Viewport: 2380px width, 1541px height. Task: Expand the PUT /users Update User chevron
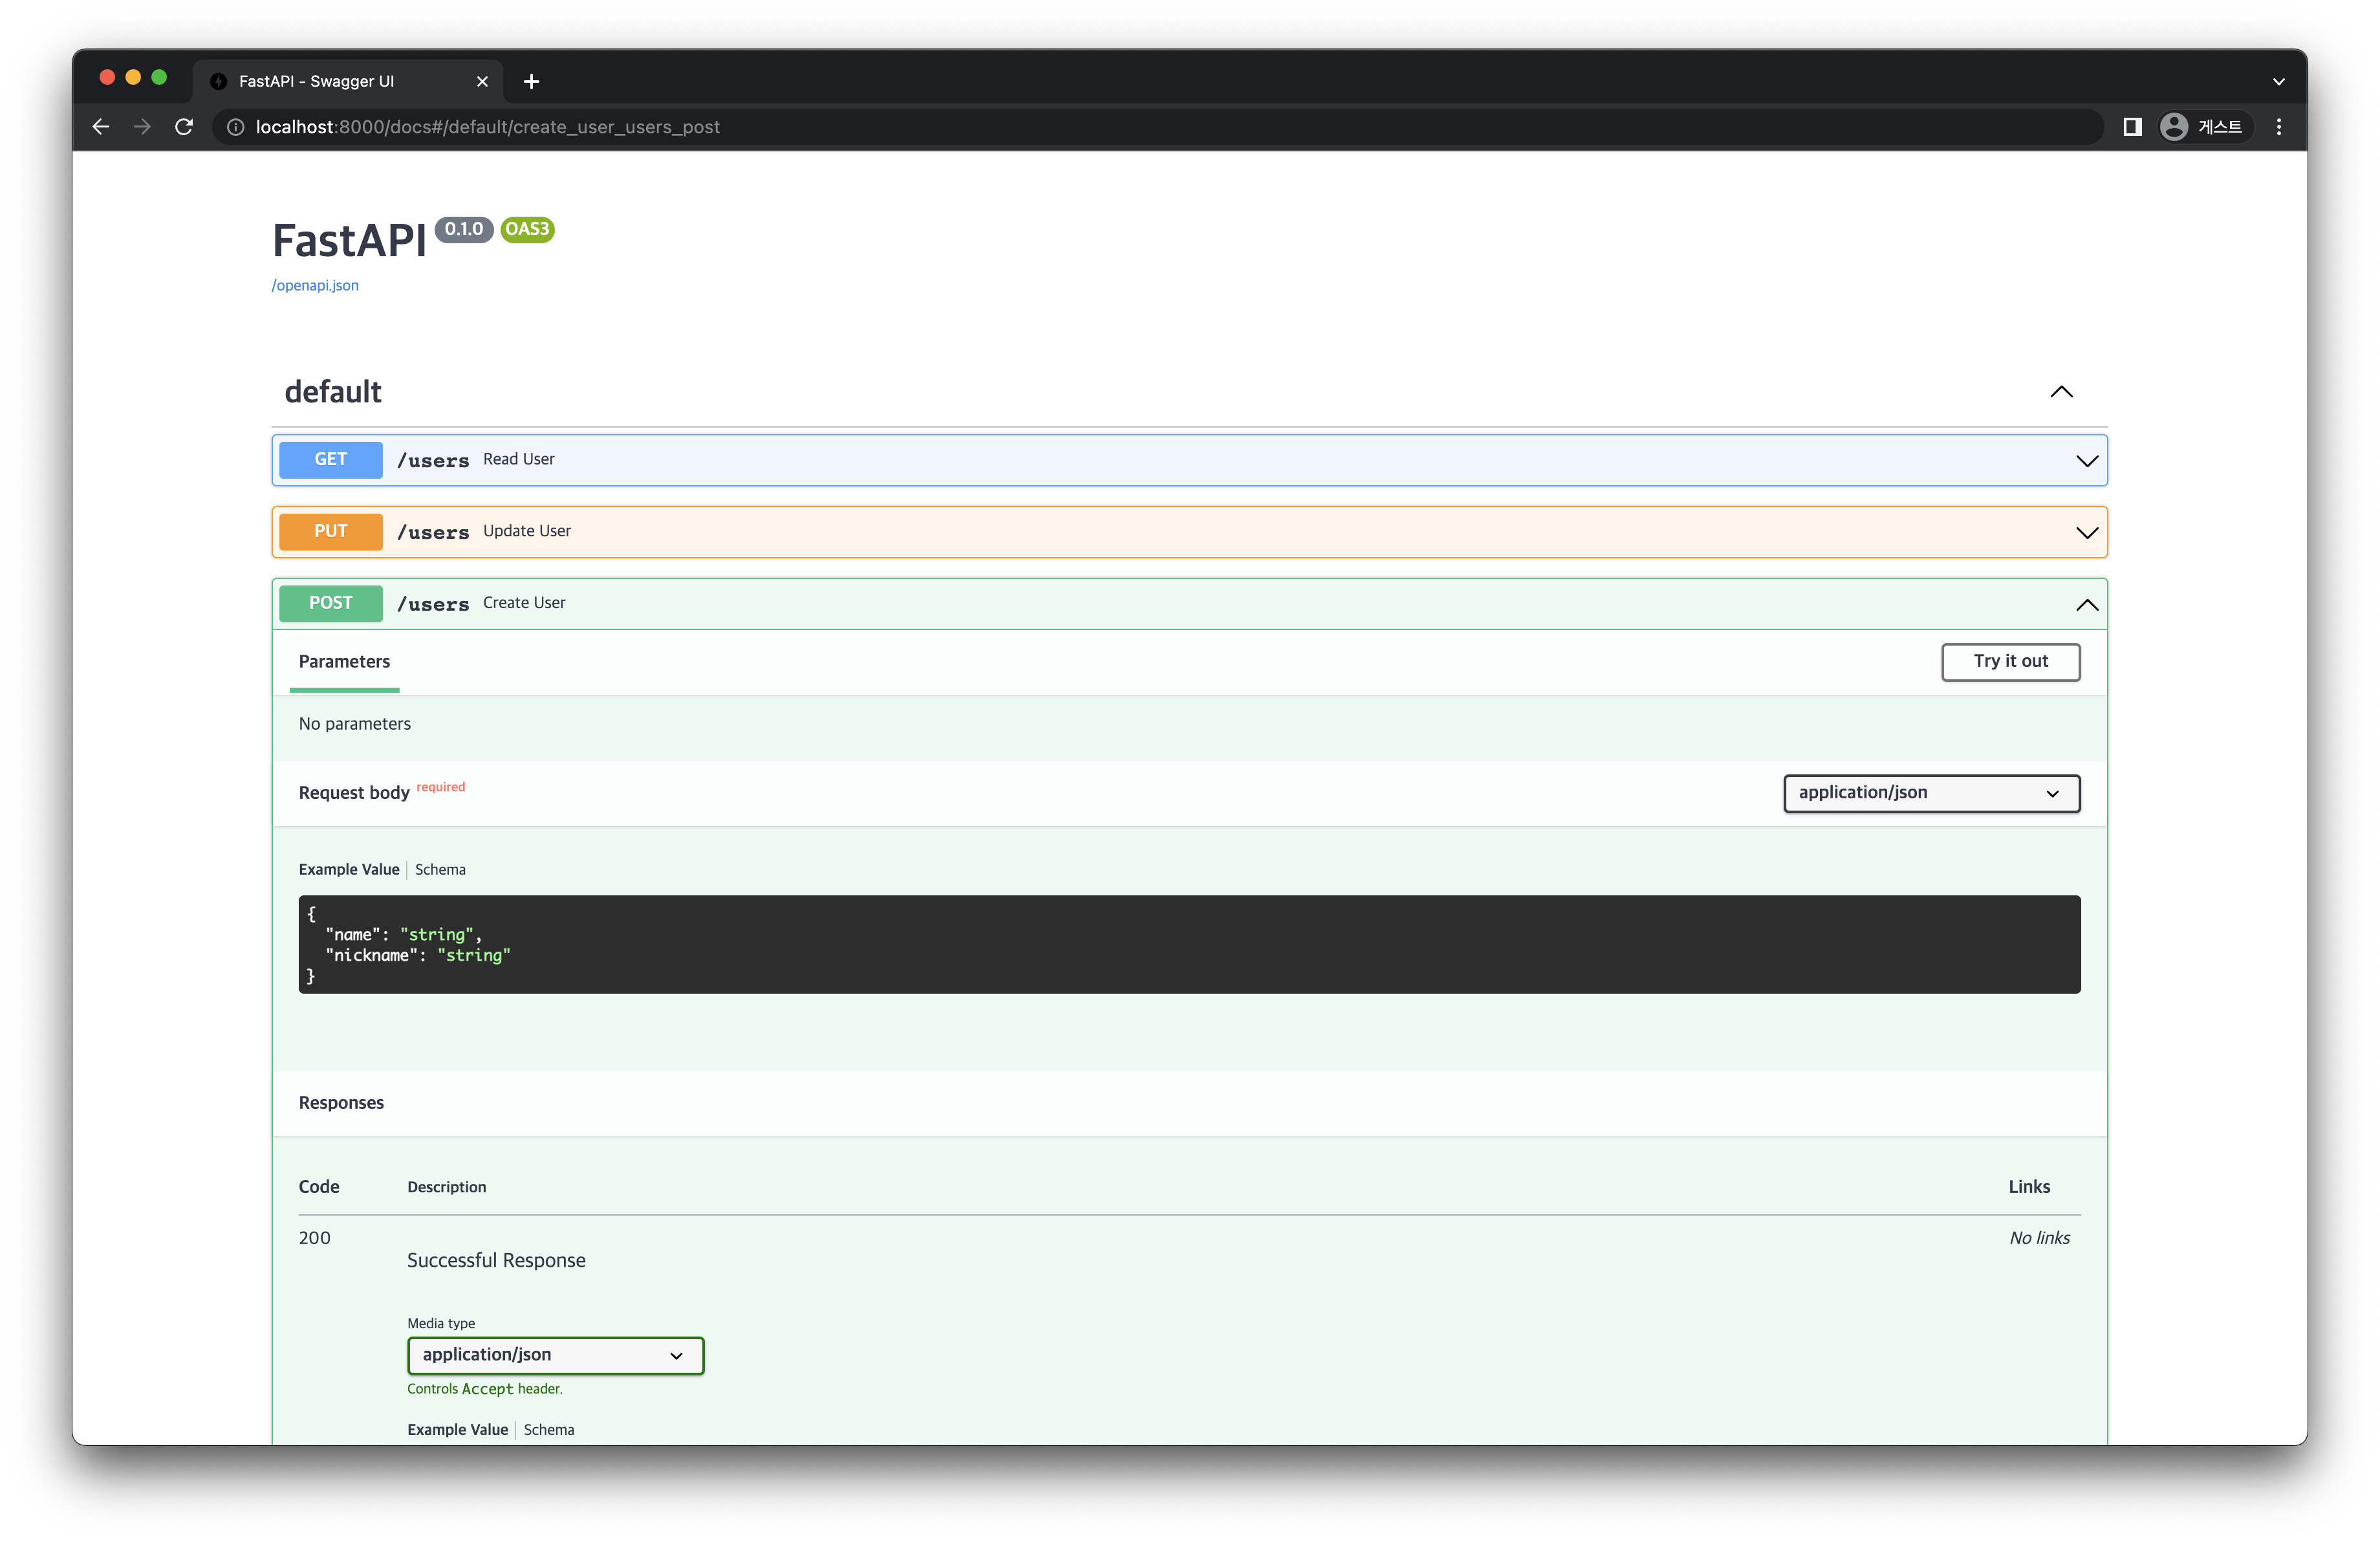pos(2087,533)
